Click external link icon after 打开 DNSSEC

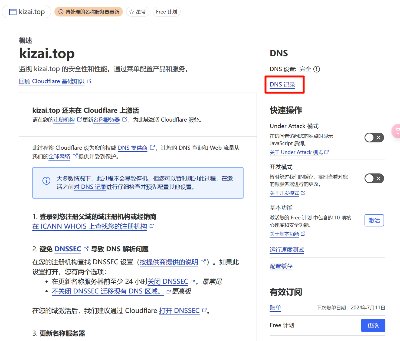tap(204, 310)
